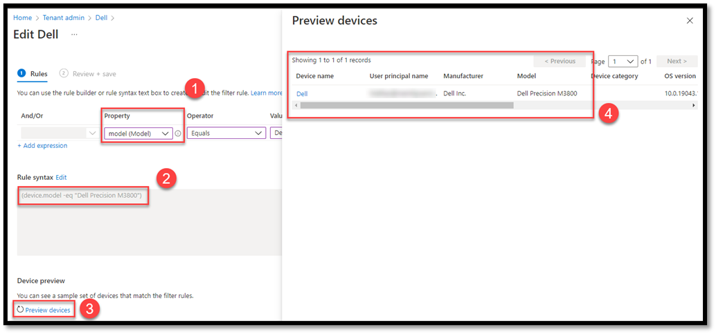Open the Page number dropdown
This screenshot has width=716, height=334.
pyautogui.click(x=623, y=61)
